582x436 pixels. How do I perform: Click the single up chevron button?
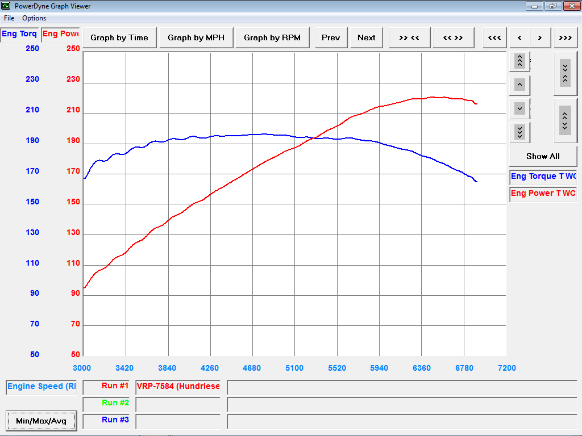[x=519, y=85]
